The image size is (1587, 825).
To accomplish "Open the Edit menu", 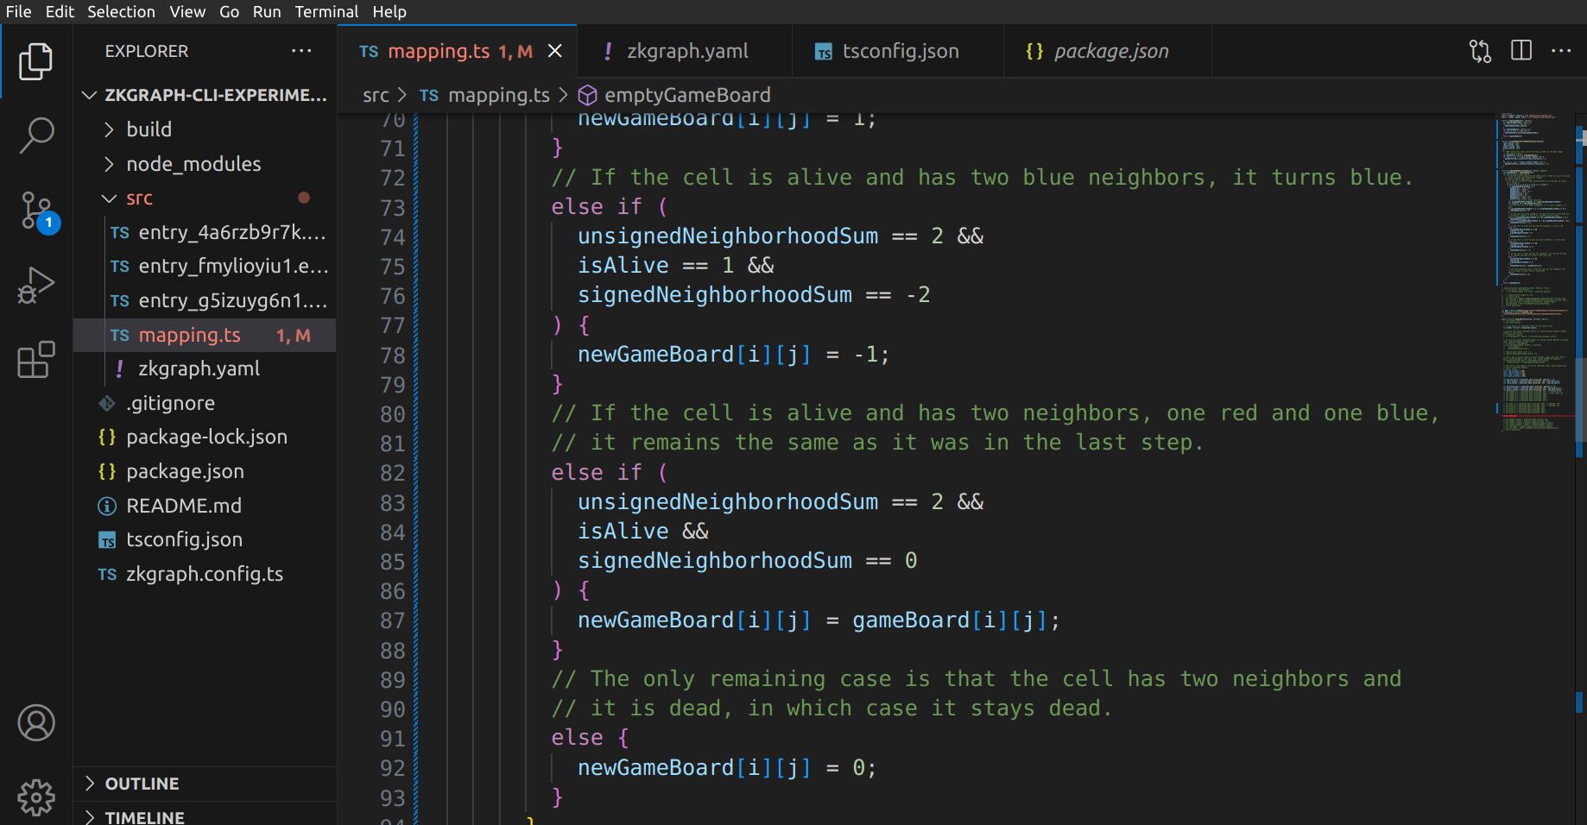I will pos(60,11).
